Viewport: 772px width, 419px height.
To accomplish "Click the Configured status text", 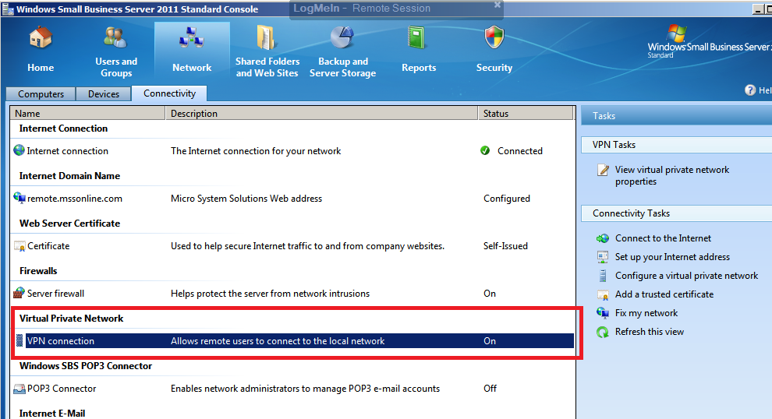I will (x=507, y=199).
